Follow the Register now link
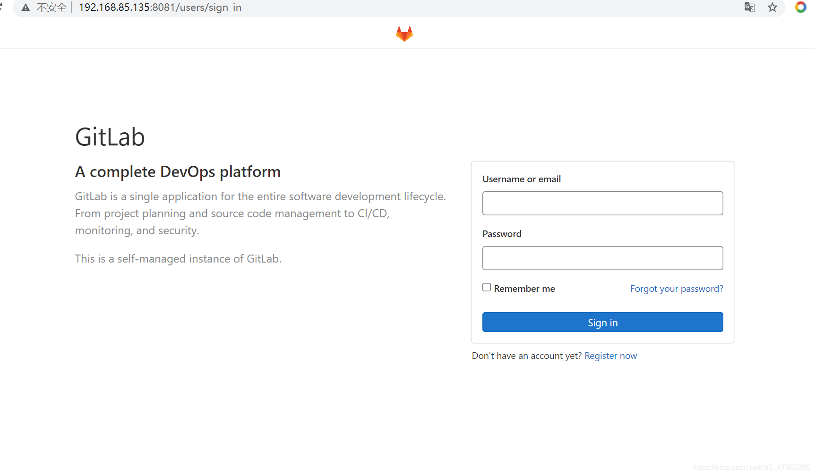Viewport: 815px width, 476px height. (610, 356)
